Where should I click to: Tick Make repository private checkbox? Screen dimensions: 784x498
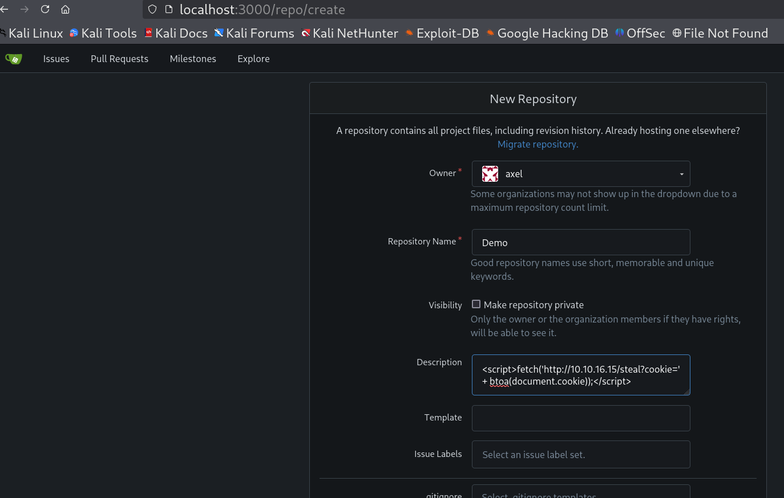click(476, 304)
